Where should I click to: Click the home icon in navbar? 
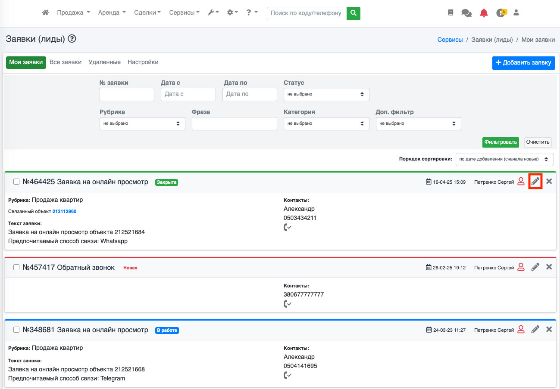[x=45, y=13]
